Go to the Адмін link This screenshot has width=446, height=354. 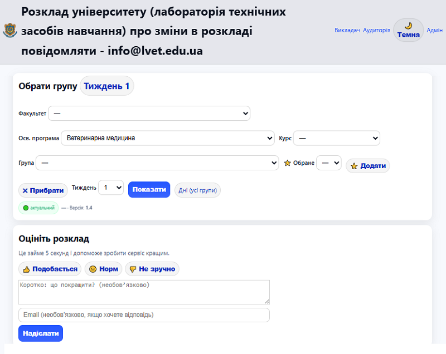tap(434, 31)
